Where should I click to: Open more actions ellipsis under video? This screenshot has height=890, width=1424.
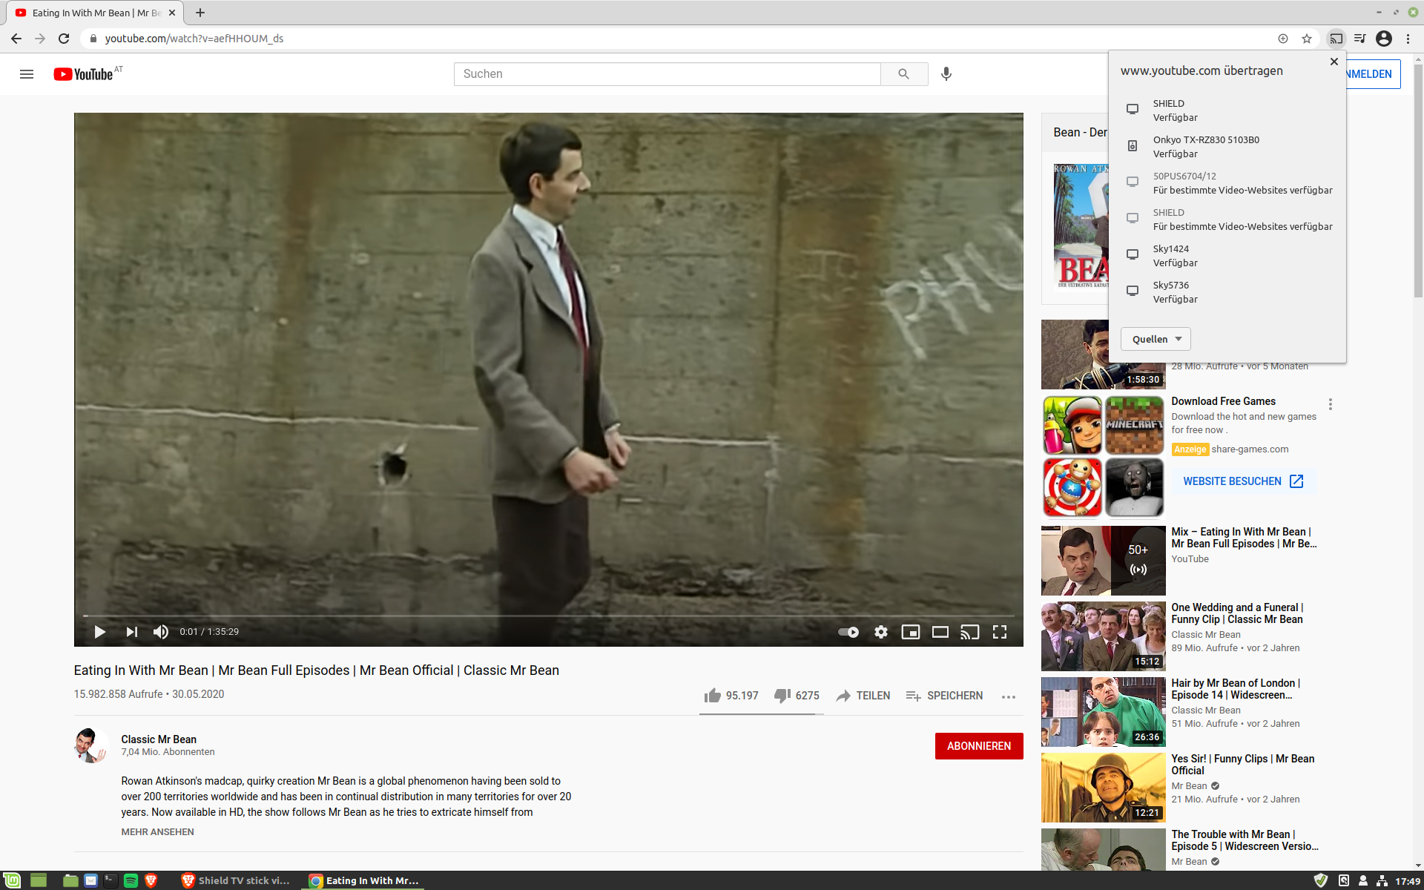click(x=1009, y=696)
